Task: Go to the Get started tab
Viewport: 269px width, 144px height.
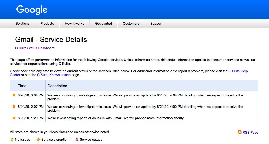Action: (x=104, y=23)
